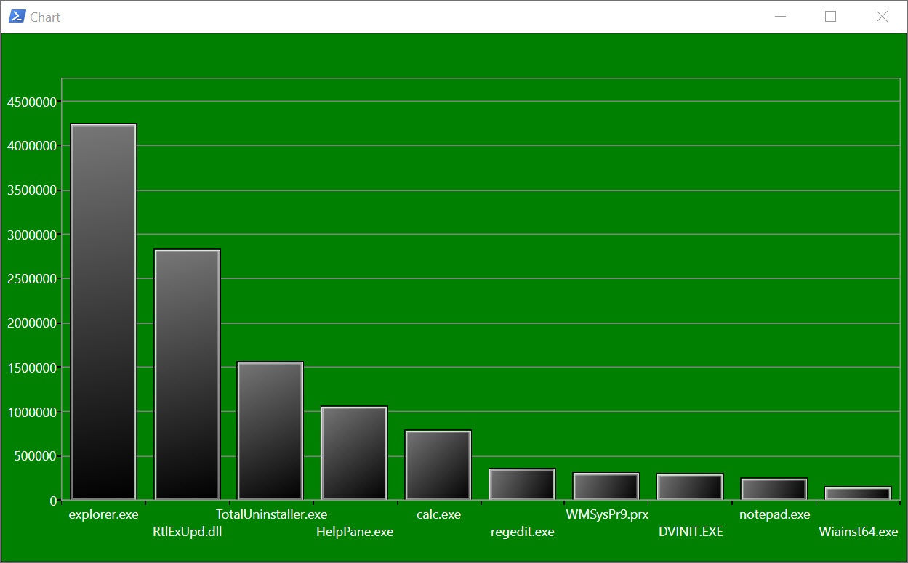Viewport: 908px width, 563px height.
Task: Click the 2500000 y-axis value
Action: (x=31, y=279)
